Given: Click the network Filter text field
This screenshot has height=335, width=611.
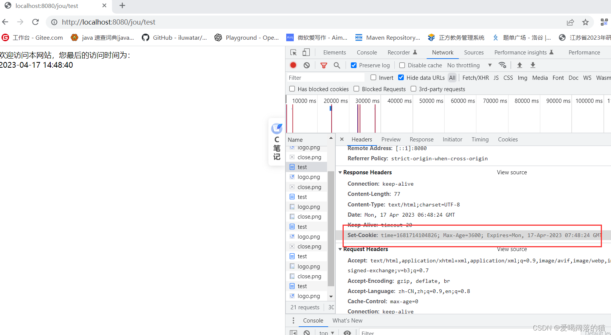Looking at the screenshot, I should [325, 78].
